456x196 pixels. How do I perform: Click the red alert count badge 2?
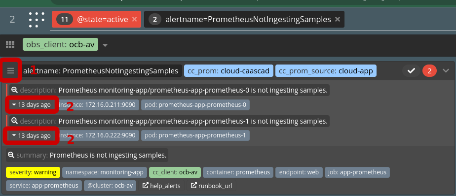click(429, 70)
